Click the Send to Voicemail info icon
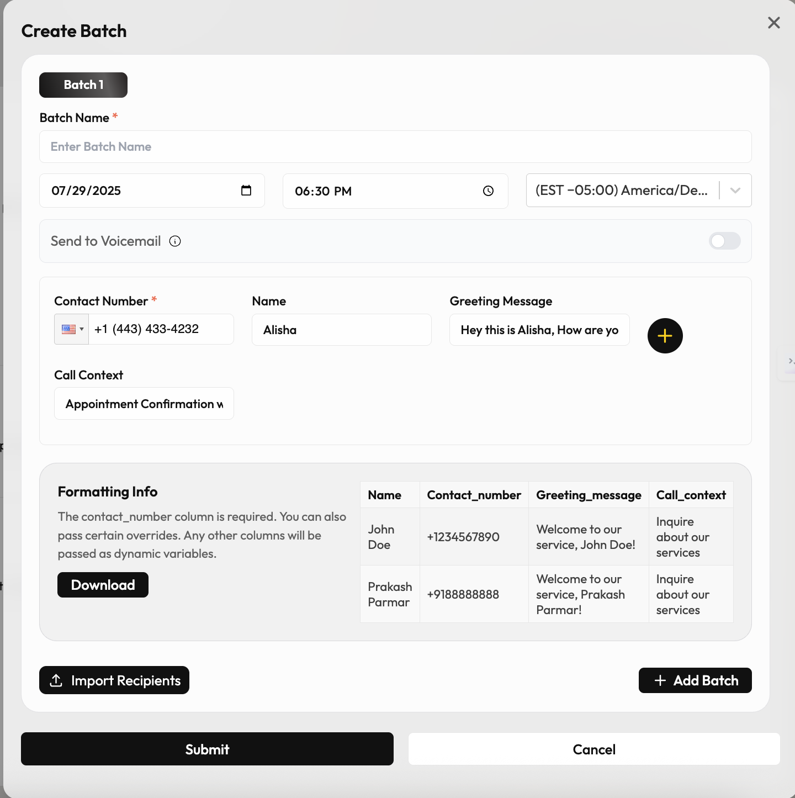The width and height of the screenshot is (795, 798). 175,241
